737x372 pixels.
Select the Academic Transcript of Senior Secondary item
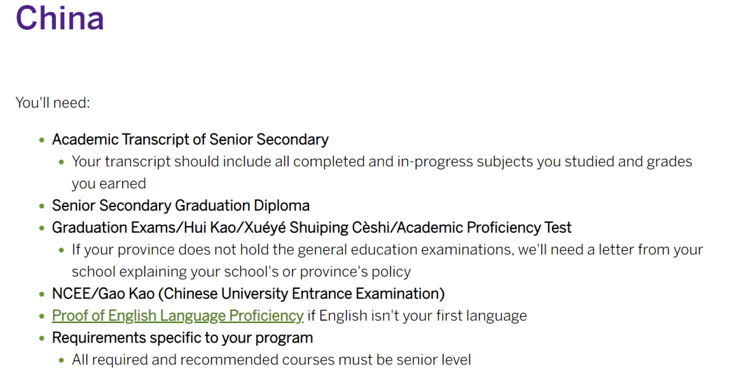click(x=190, y=139)
